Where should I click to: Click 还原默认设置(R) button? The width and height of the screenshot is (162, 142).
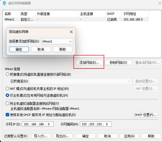(x=16, y=136)
